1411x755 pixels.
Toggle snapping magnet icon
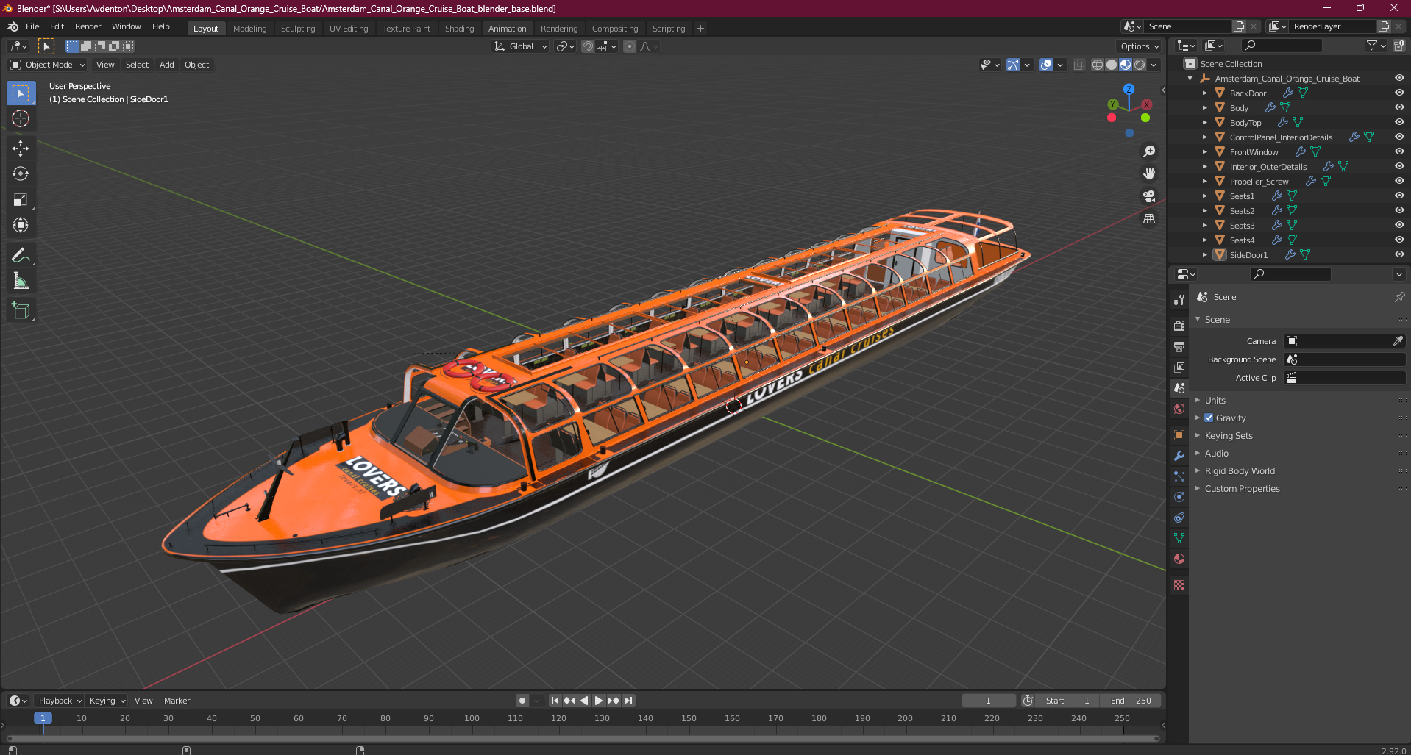tap(588, 46)
